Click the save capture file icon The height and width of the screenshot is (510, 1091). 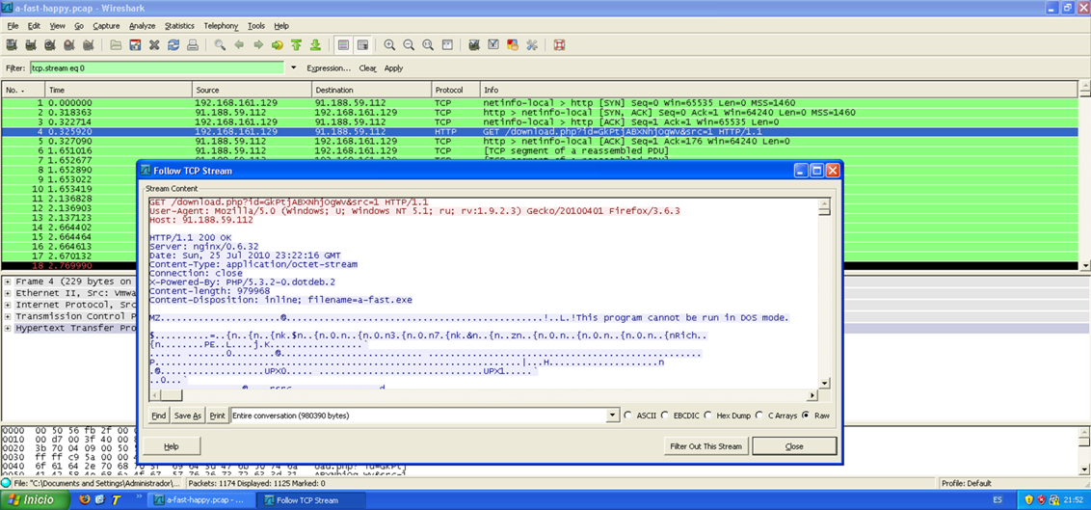point(136,44)
